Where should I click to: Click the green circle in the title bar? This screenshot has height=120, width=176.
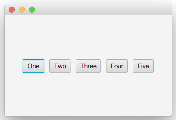[32, 10]
